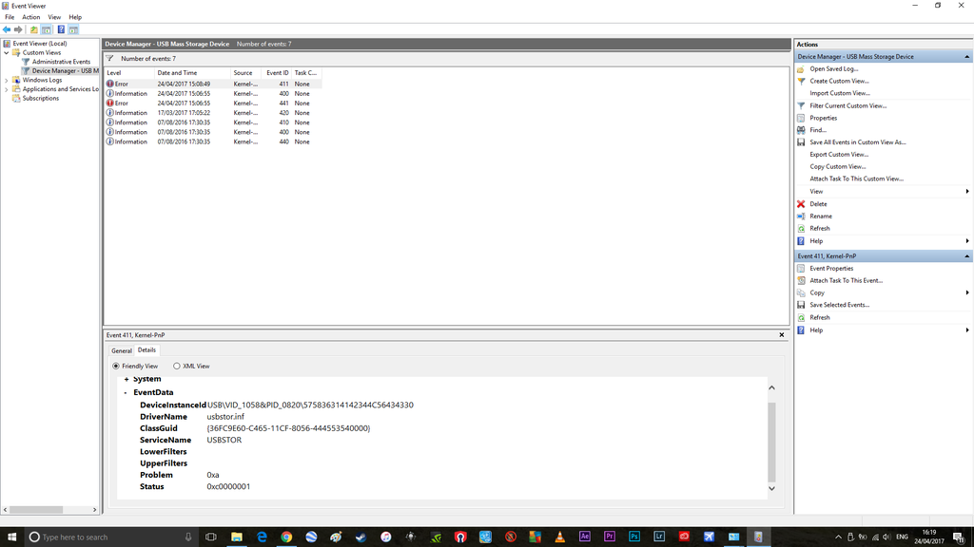
Task: Open Adobe Photoshop from the taskbar
Action: click(x=634, y=538)
